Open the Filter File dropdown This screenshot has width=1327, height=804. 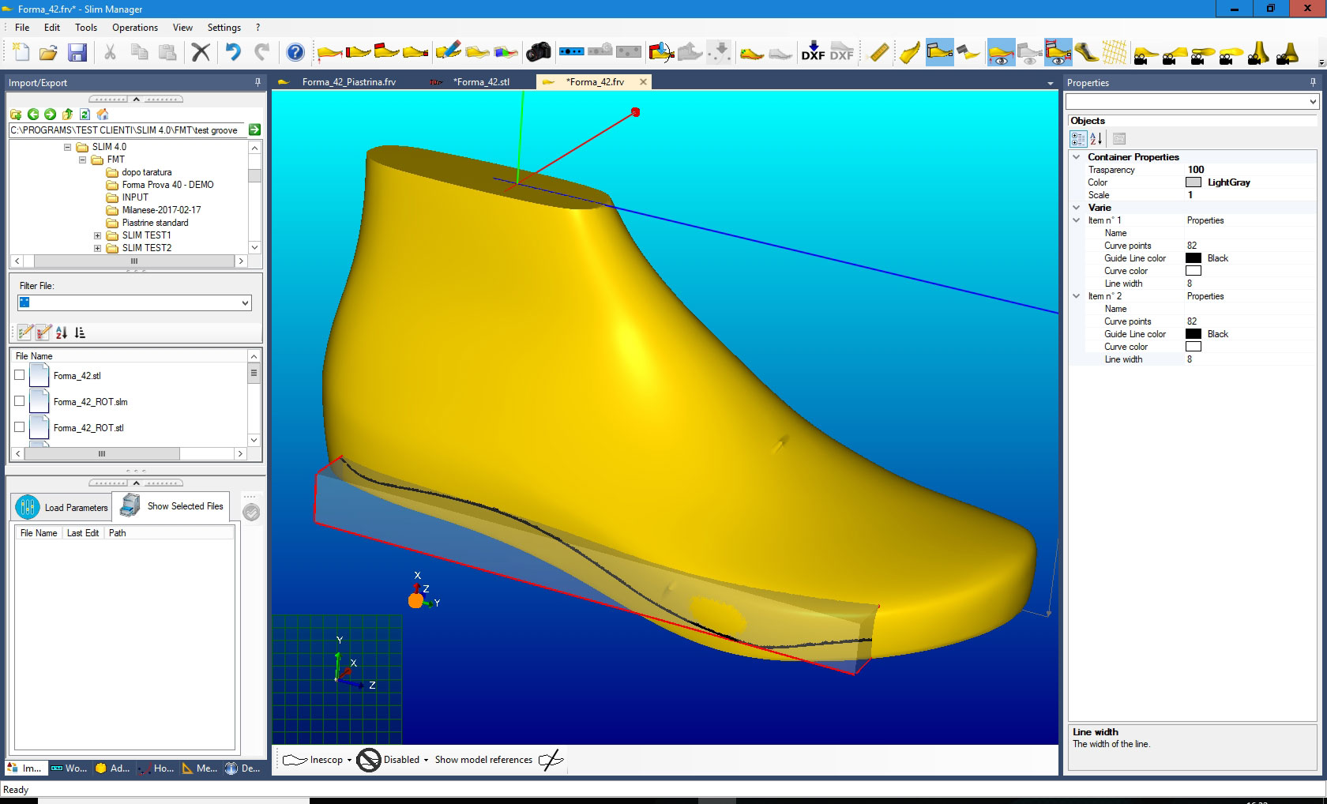click(x=245, y=302)
